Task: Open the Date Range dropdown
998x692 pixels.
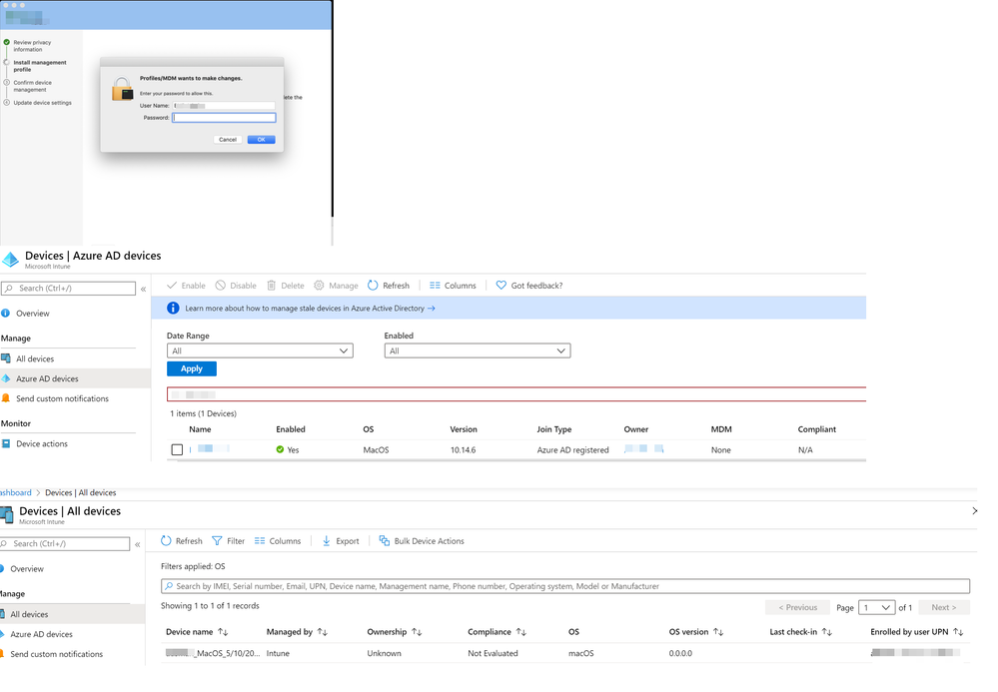Action: pos(260,350)
